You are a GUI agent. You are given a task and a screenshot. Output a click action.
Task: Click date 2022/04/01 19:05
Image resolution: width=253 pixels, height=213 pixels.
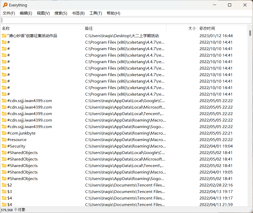216,172
